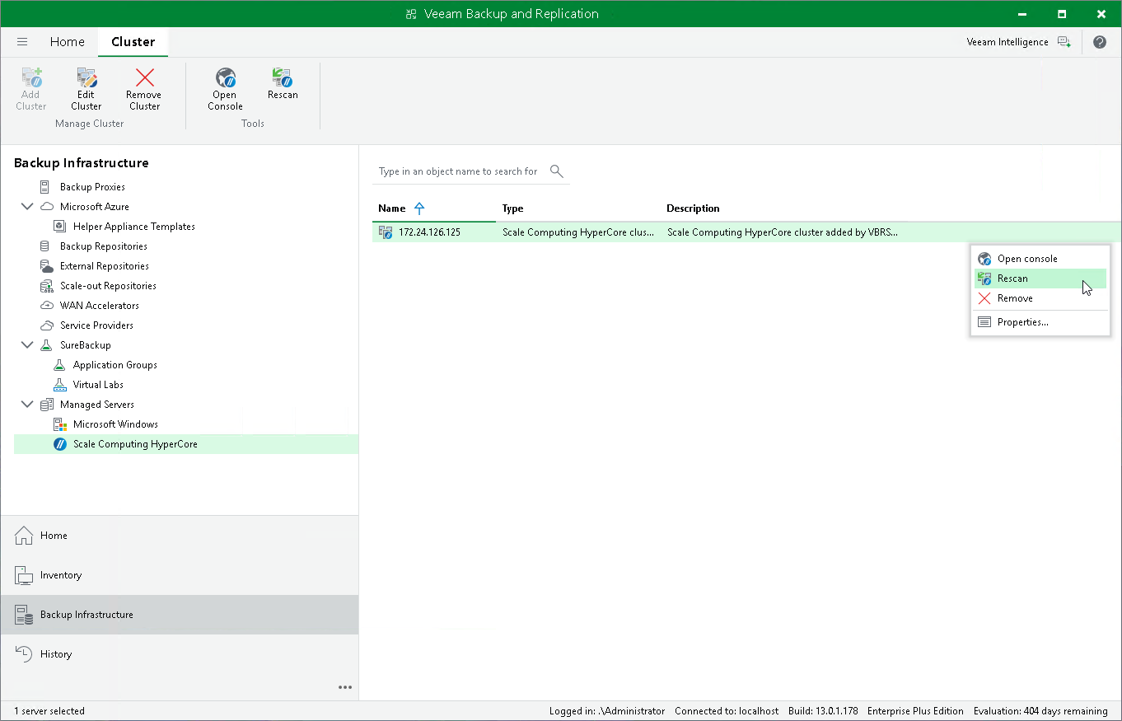Viewport: 1122px width, 721px height.
Task: Click 'Evaluation: 404 days remaining' status
Action: coord(1040,711)
